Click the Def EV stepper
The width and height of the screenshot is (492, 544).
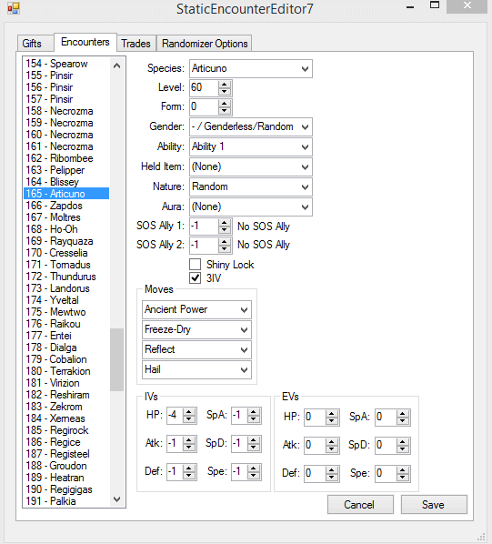click(x=332, y=474)
